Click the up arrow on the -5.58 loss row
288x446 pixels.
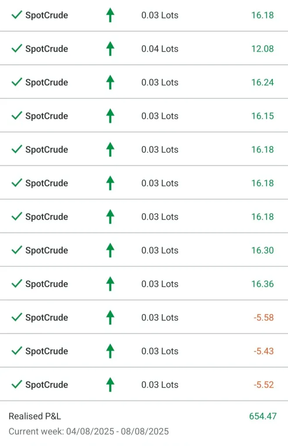pyautogui.click(x=110, y=317)
